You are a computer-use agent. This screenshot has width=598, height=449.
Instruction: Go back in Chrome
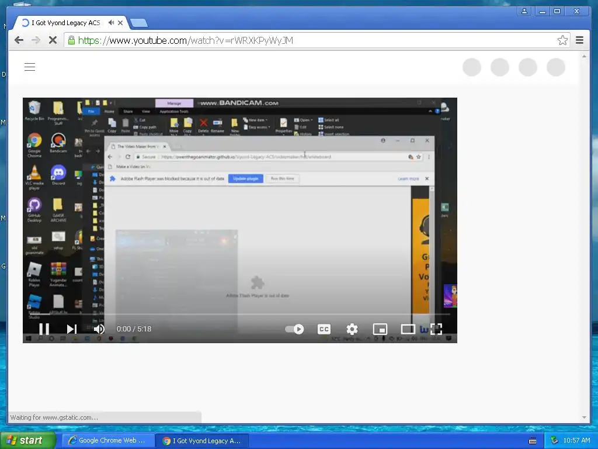click(x=19, y=40)
